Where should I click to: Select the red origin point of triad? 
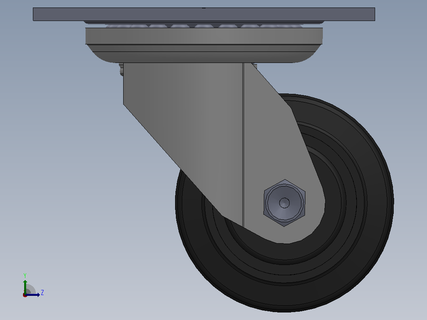click(25, 295)
